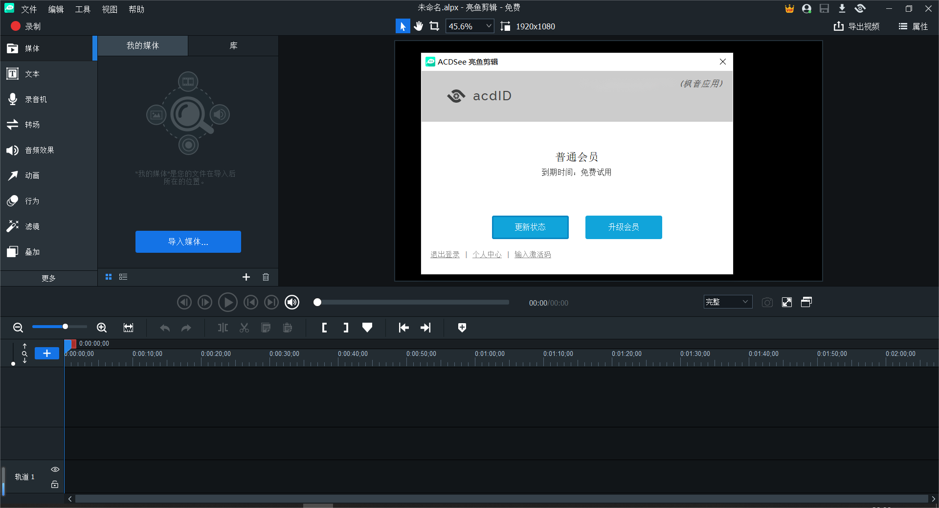Take a snapshot with camera icon
The width and height of the screenshot is (939, 508).
[x=767, y=302]
